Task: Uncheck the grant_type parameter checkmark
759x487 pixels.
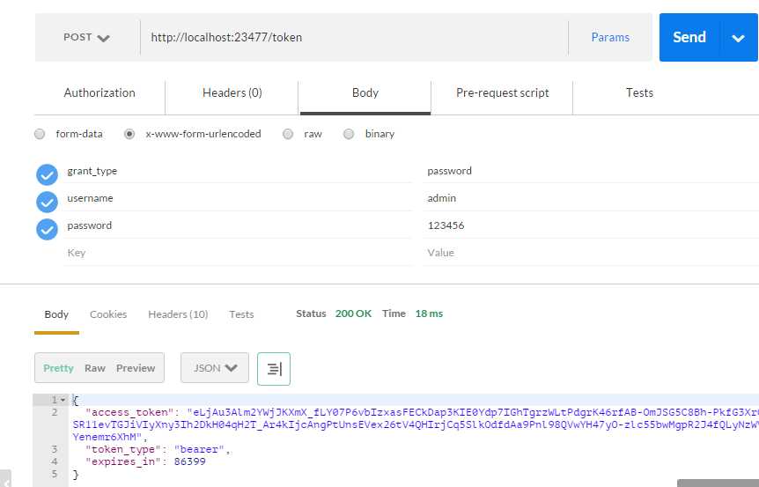Action: click(47, 174)
